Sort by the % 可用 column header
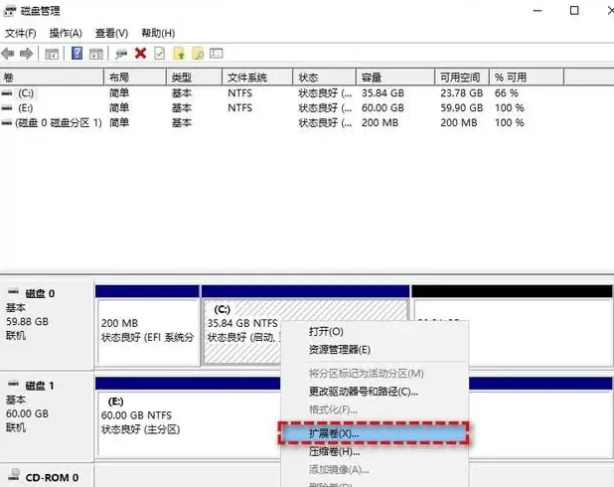This screenshot has width=614, height=487. 527,78
